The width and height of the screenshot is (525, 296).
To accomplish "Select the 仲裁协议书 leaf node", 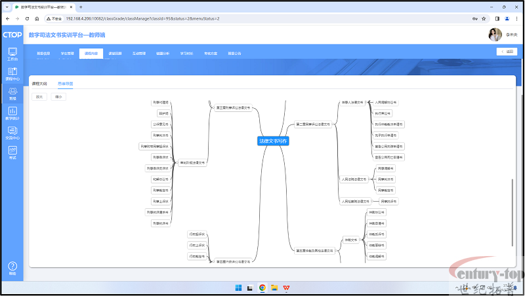I will click(376, 212).
